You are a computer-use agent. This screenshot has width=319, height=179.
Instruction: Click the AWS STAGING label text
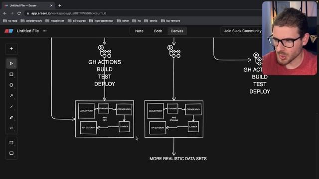(174, 119)
